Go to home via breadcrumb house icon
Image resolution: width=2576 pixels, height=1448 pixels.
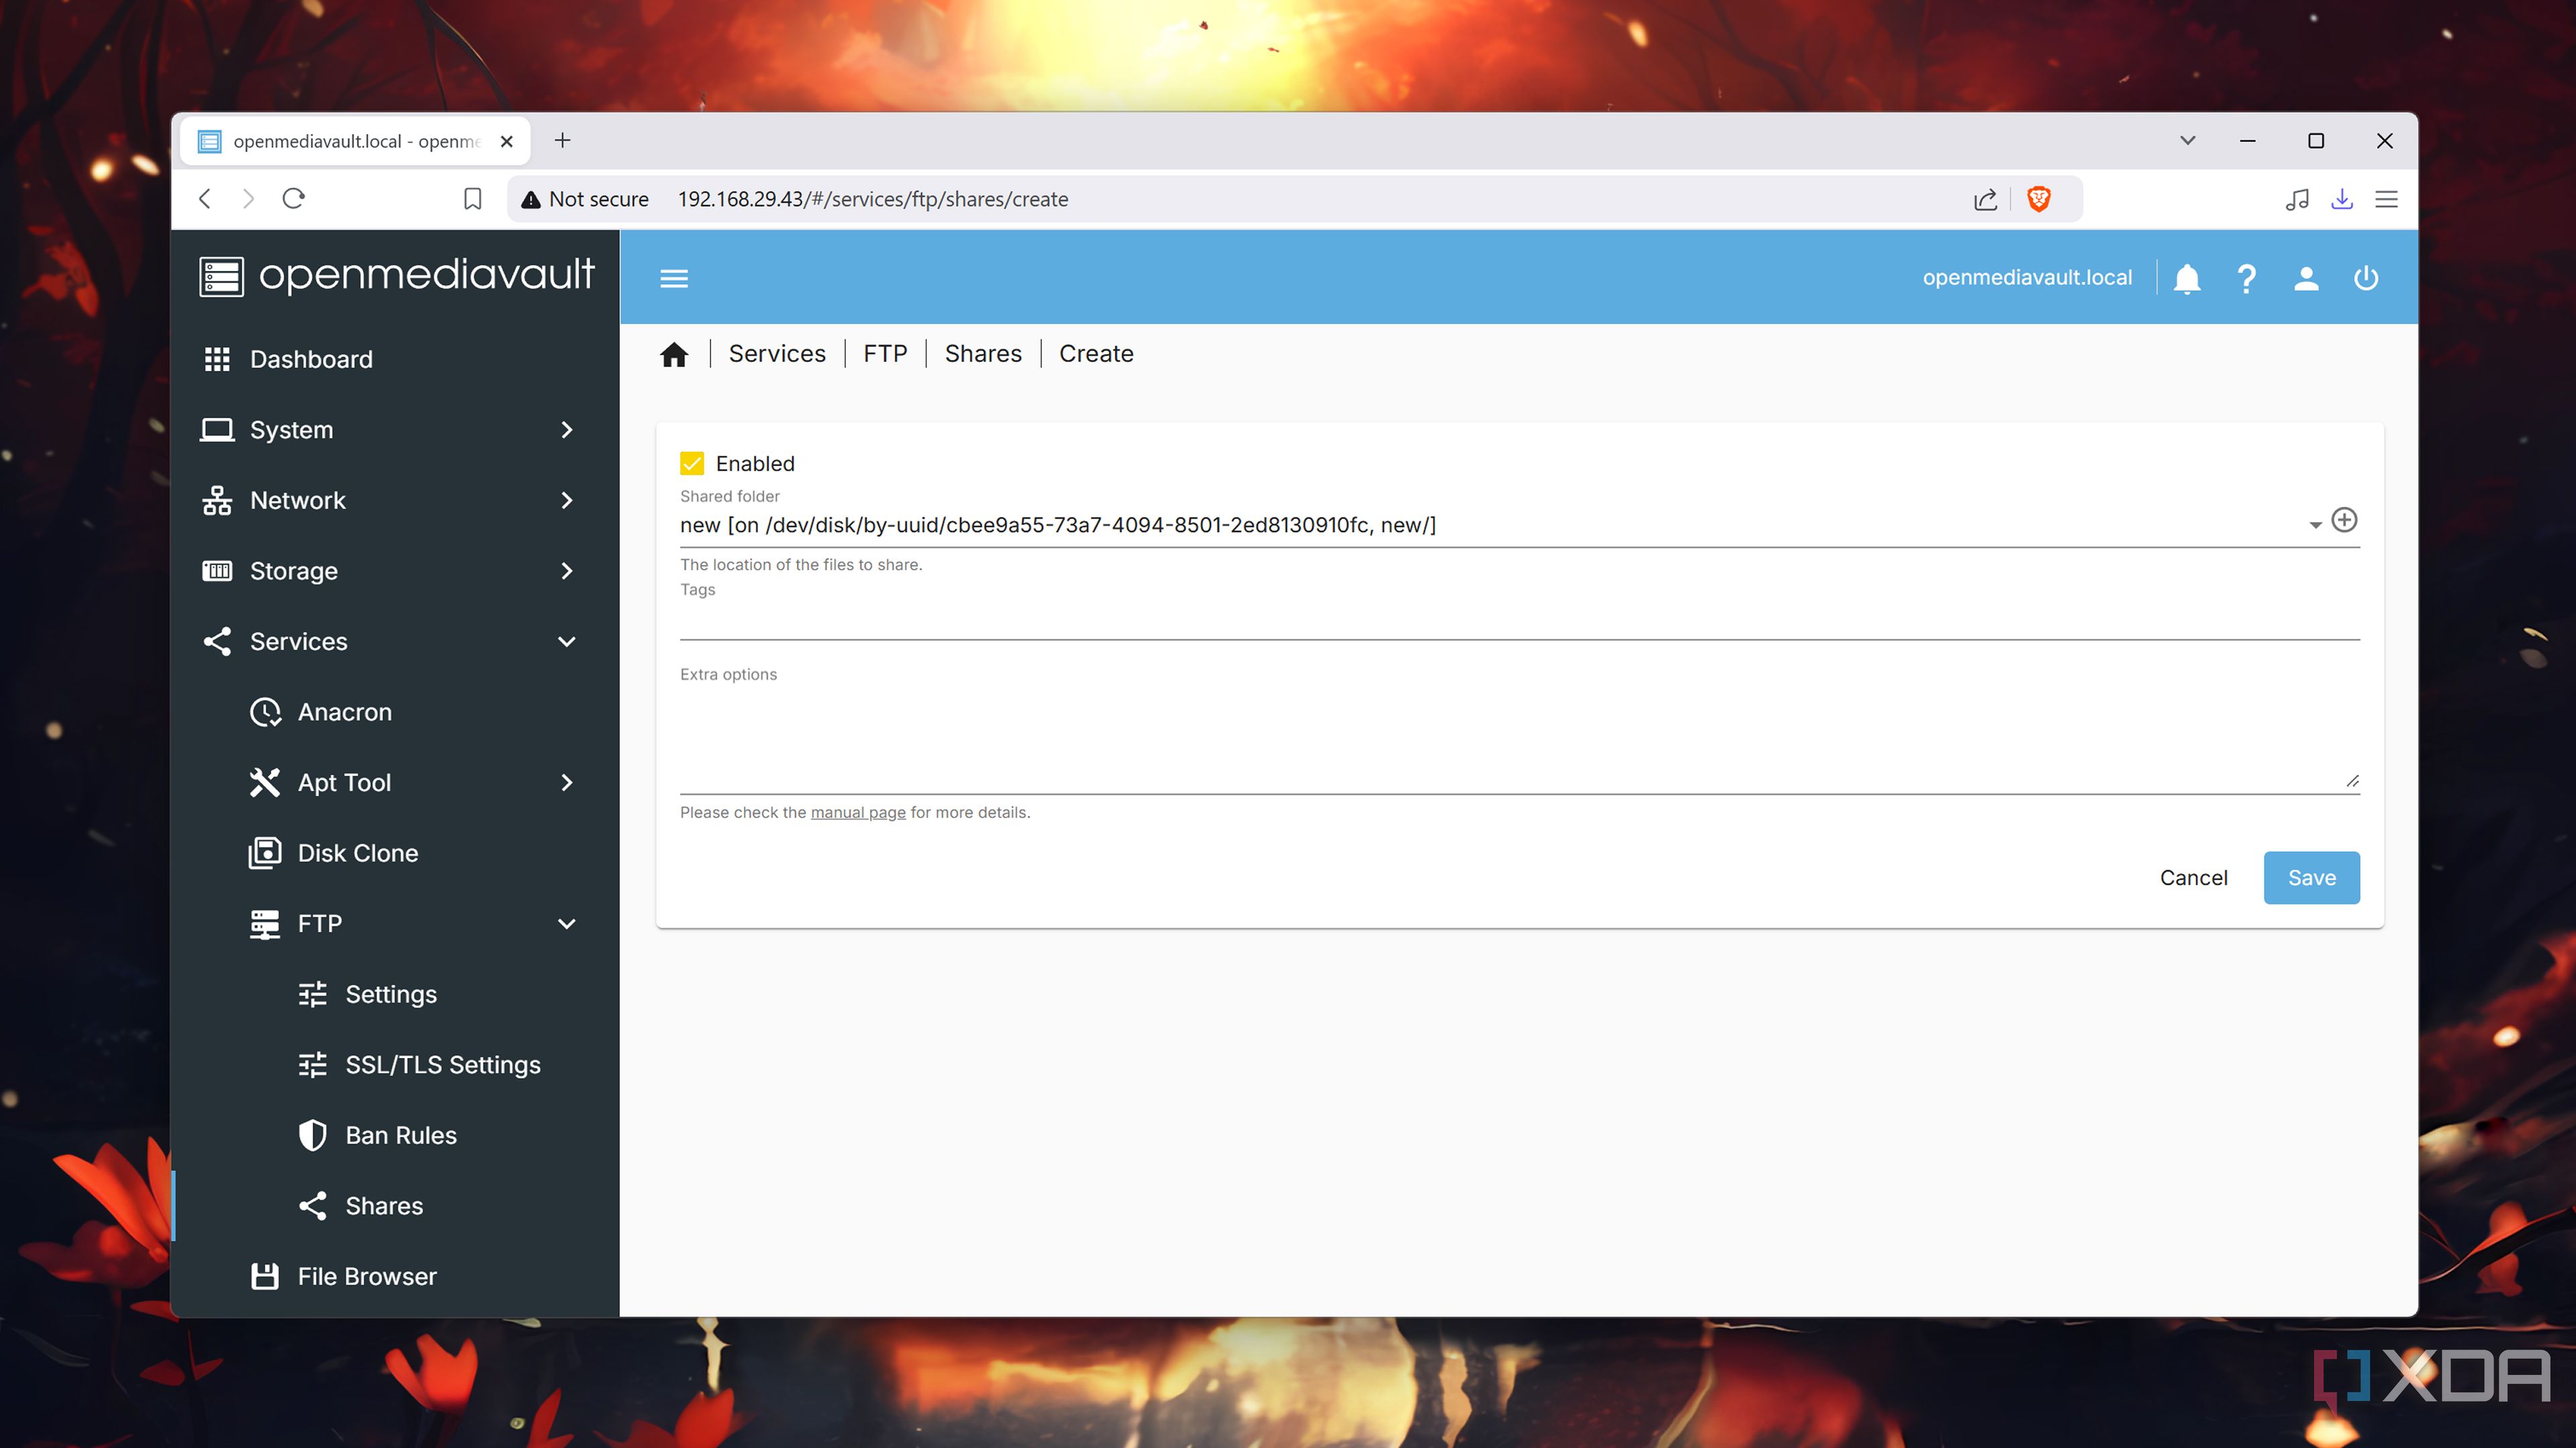tap(674, 354)
